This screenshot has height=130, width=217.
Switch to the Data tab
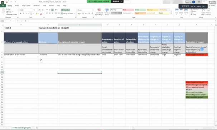pos(44,6)
